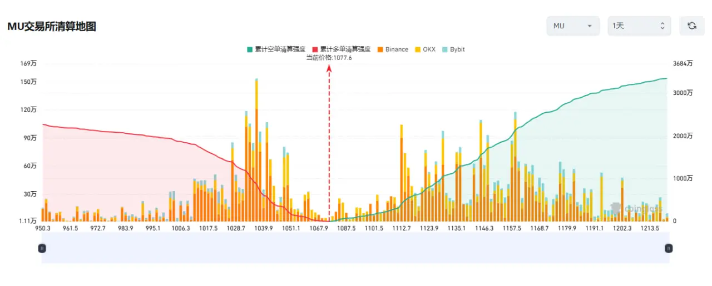
Task: Open the MU symbol dropdown
Action: pyautogui.click(x=573, y=26)
